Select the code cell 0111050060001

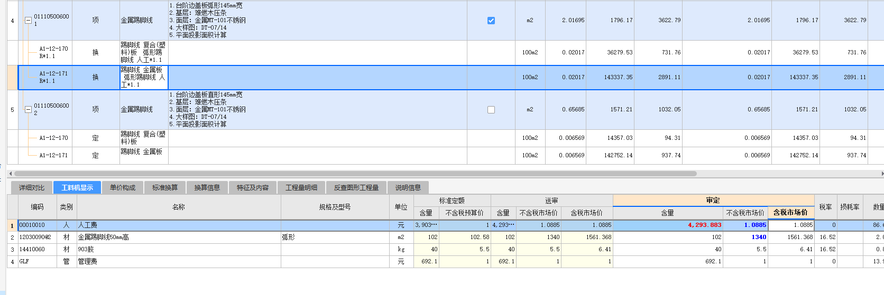coord(51,21)
